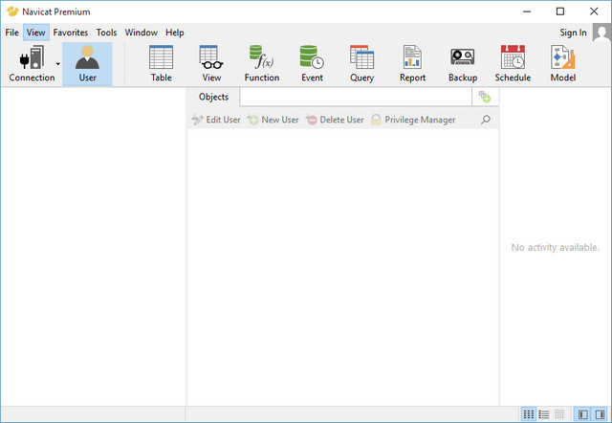Open the Query section
The width and height of the screenshot is (612, 423).
pos(361,63)
